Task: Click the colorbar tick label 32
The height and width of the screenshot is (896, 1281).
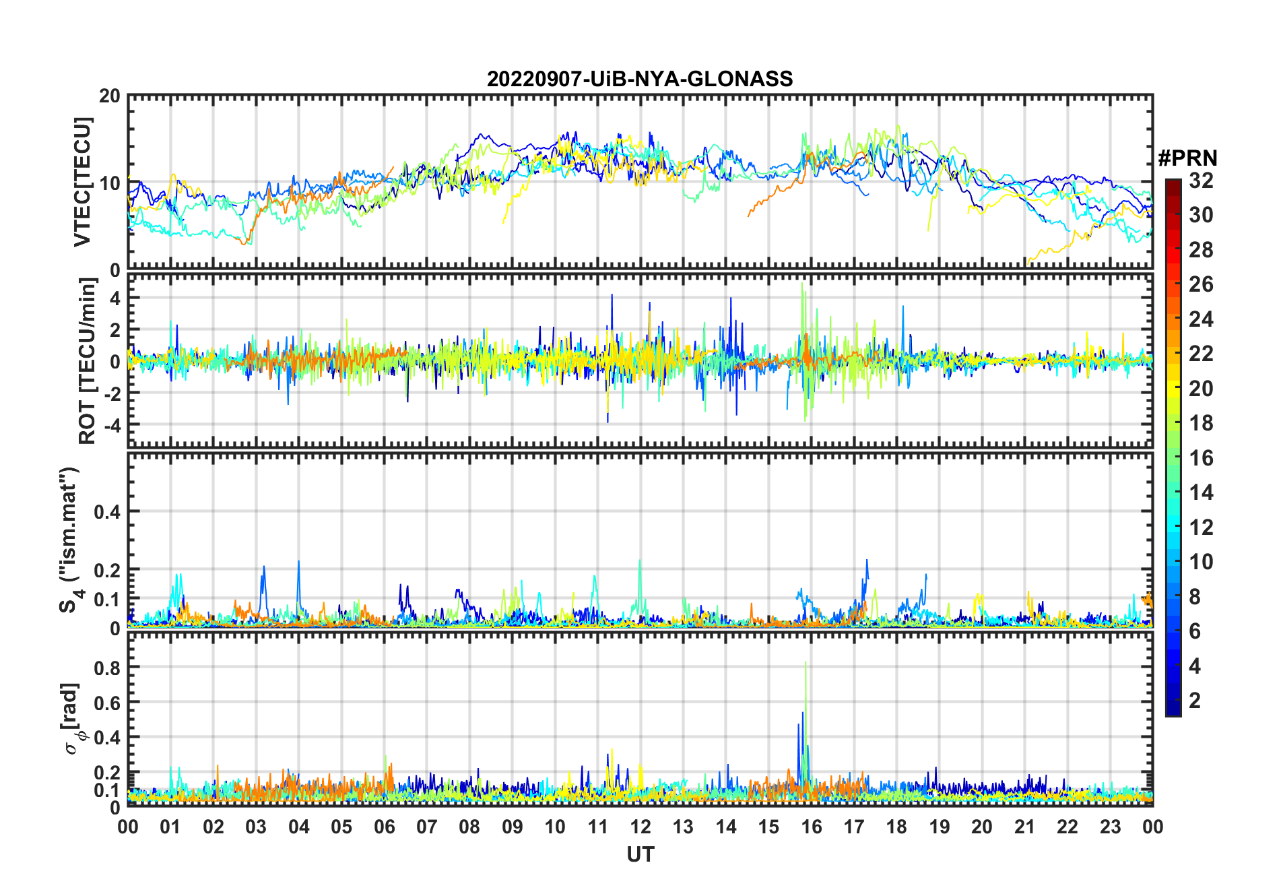Action: (1201, 181)
